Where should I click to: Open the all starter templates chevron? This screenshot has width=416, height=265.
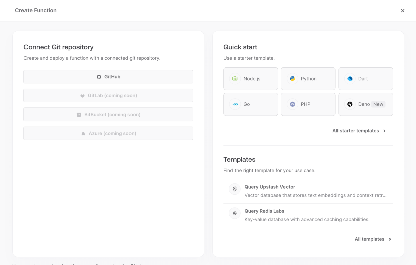[384, 131]
